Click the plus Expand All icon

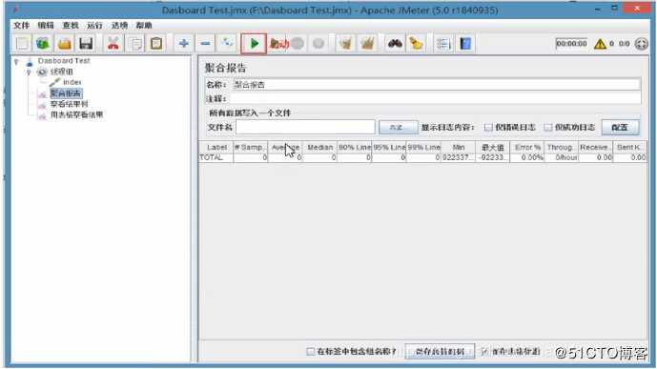[183, 44]
